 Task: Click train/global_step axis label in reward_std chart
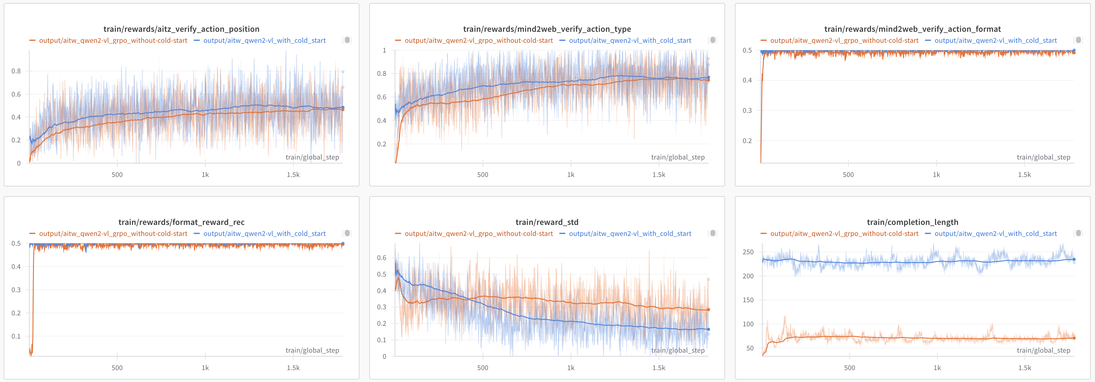[678, 350]
